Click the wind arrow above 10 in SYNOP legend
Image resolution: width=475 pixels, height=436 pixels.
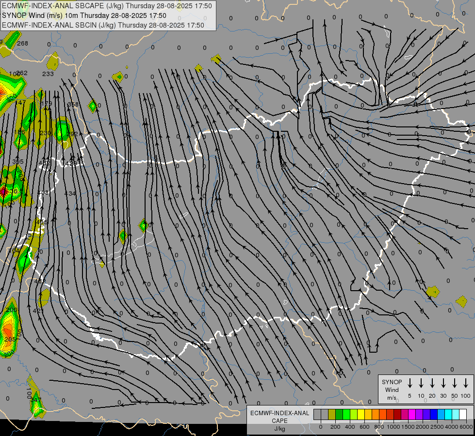click(421, 383)
